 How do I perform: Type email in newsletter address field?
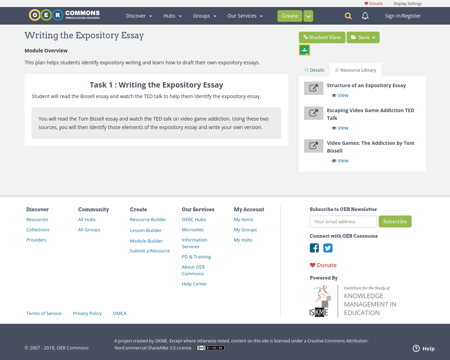tap(343, 221)
